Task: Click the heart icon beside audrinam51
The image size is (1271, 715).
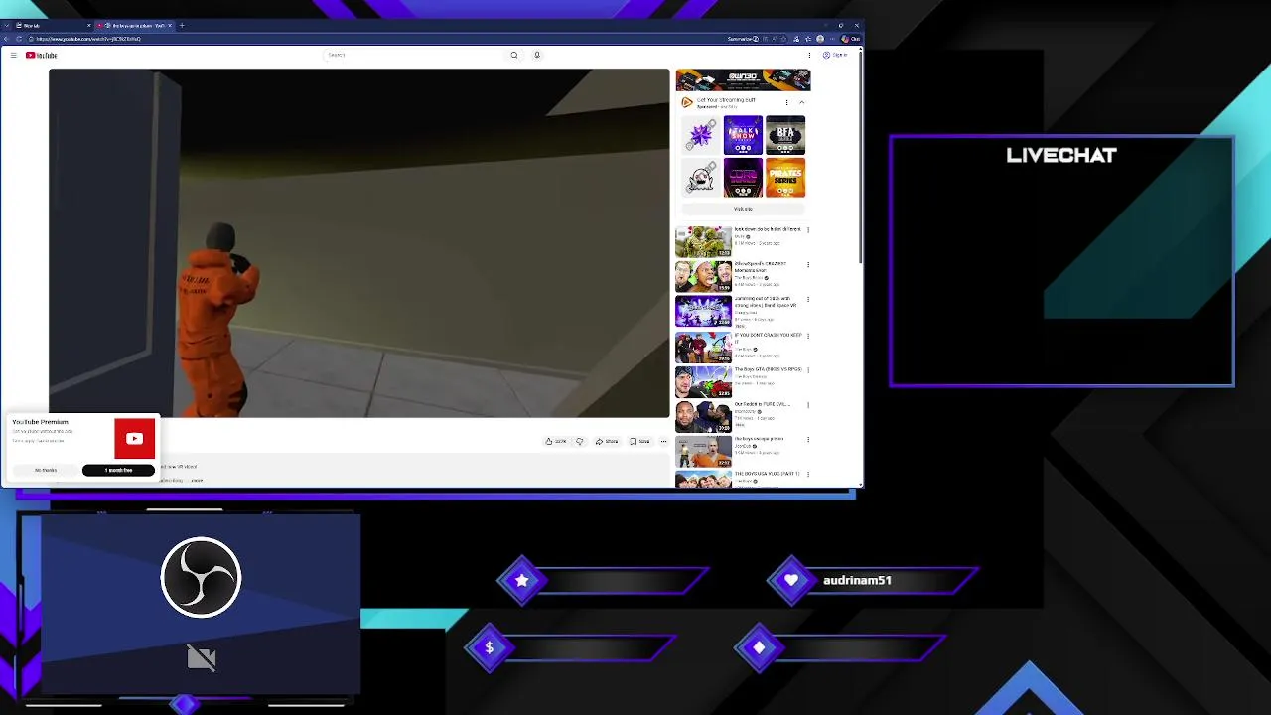Action: click(790, 580)
